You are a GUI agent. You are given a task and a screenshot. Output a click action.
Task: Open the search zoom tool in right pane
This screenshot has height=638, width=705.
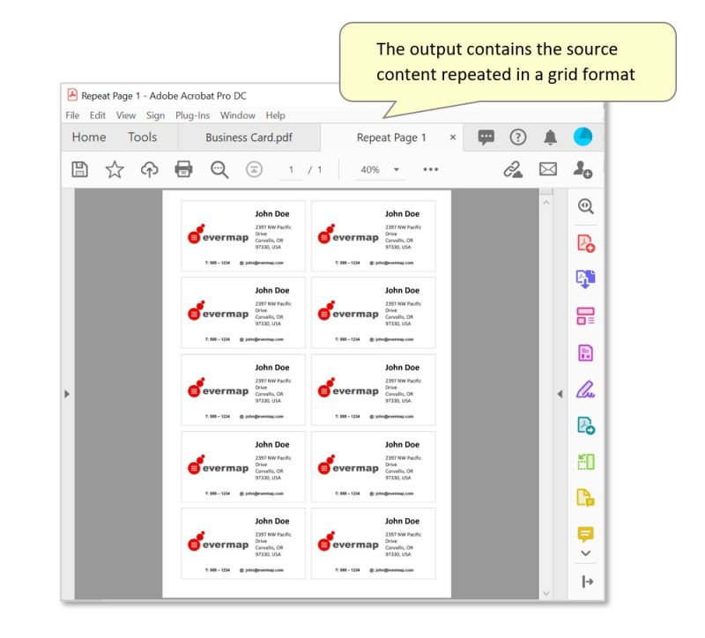tap(585, 206)
